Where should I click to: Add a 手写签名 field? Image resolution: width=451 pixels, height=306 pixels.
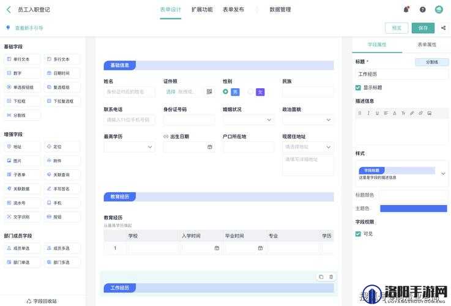click(x=62, y=189)
